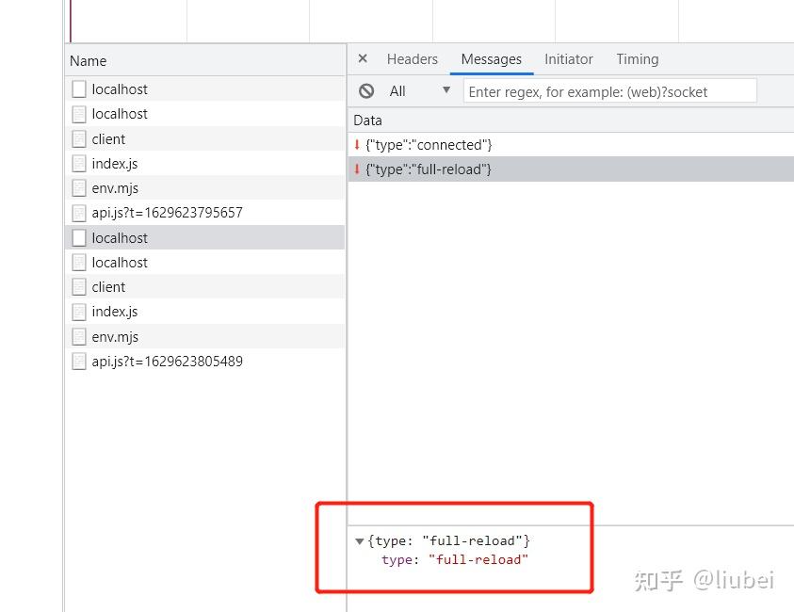Image resolution: width=794 pixels, height=612 pixels.
Task: Select the highlighted localhost request
Action: pyautogui.click(x=205, y=237)
